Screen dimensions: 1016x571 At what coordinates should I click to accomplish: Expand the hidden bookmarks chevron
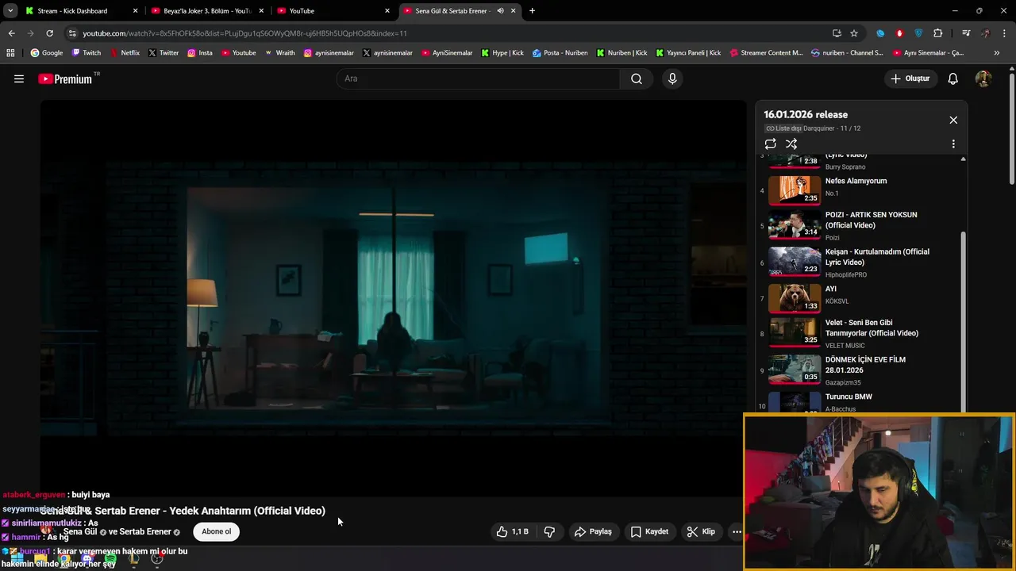pyautogui.click(x=997, y=53)
